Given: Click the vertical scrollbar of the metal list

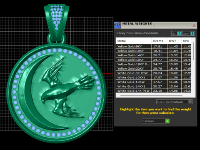Looking at the screenshot, I should tap(193, 51).
